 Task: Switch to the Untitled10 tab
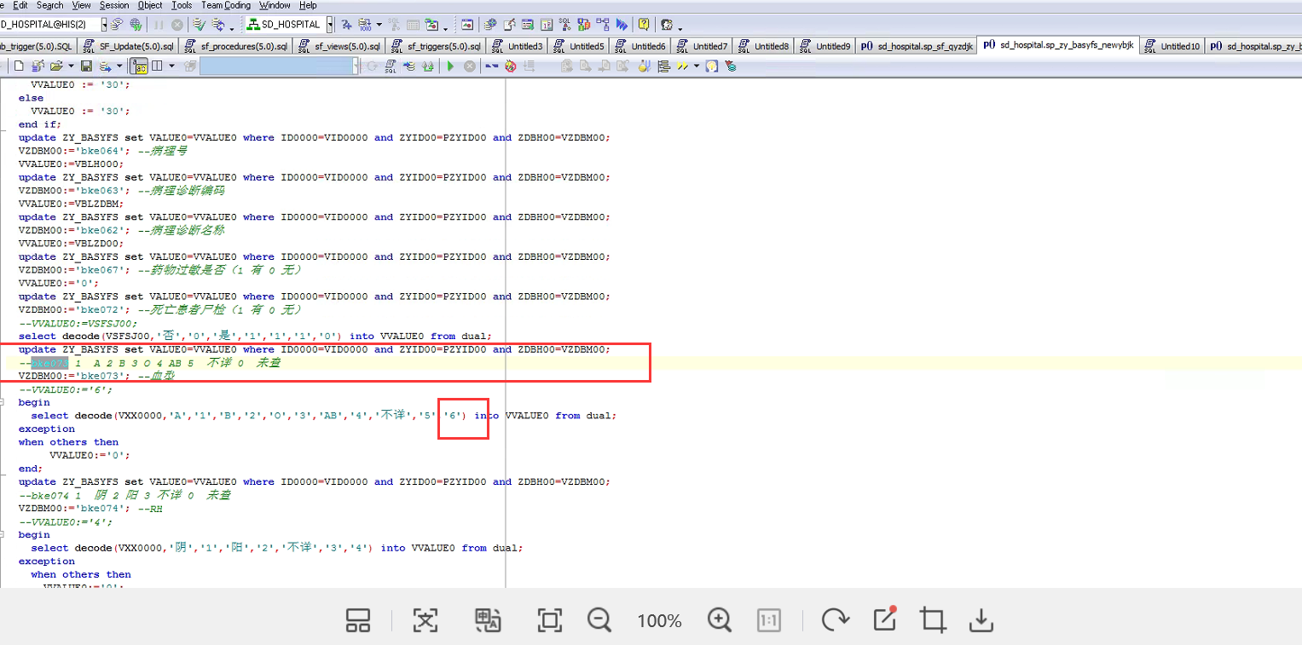click(x=1172, y=46)
